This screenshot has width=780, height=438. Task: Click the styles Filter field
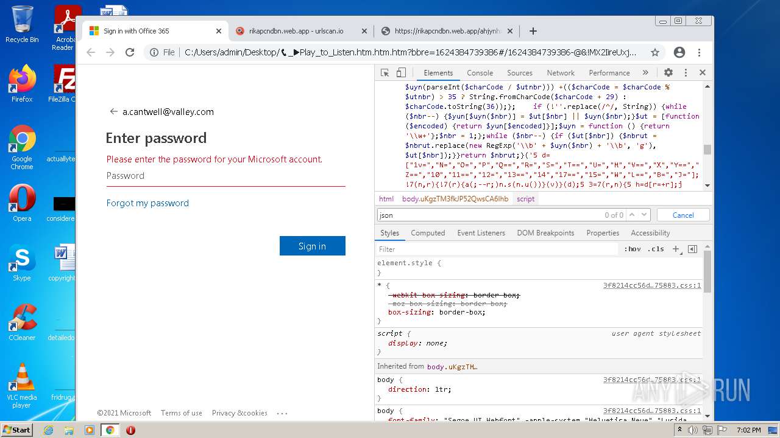(x=497, y=249)
